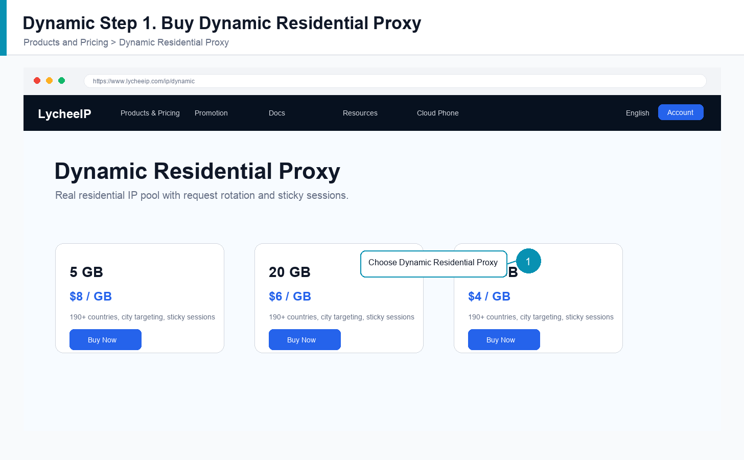Click the 'Real residential IP pool' subtitle

coord(202,195)
